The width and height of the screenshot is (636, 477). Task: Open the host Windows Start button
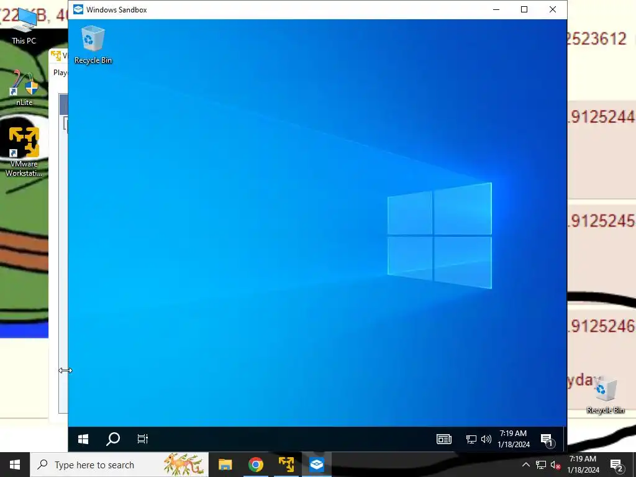tap(15, 465)
